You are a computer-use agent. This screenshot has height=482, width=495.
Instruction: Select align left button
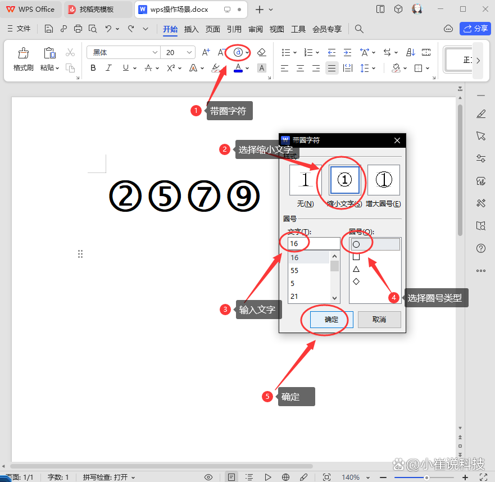pyautogui.click(x=284, y=68)
